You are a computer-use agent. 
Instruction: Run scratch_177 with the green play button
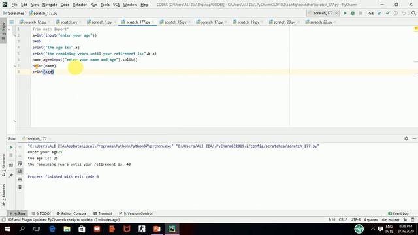point(345,13)
